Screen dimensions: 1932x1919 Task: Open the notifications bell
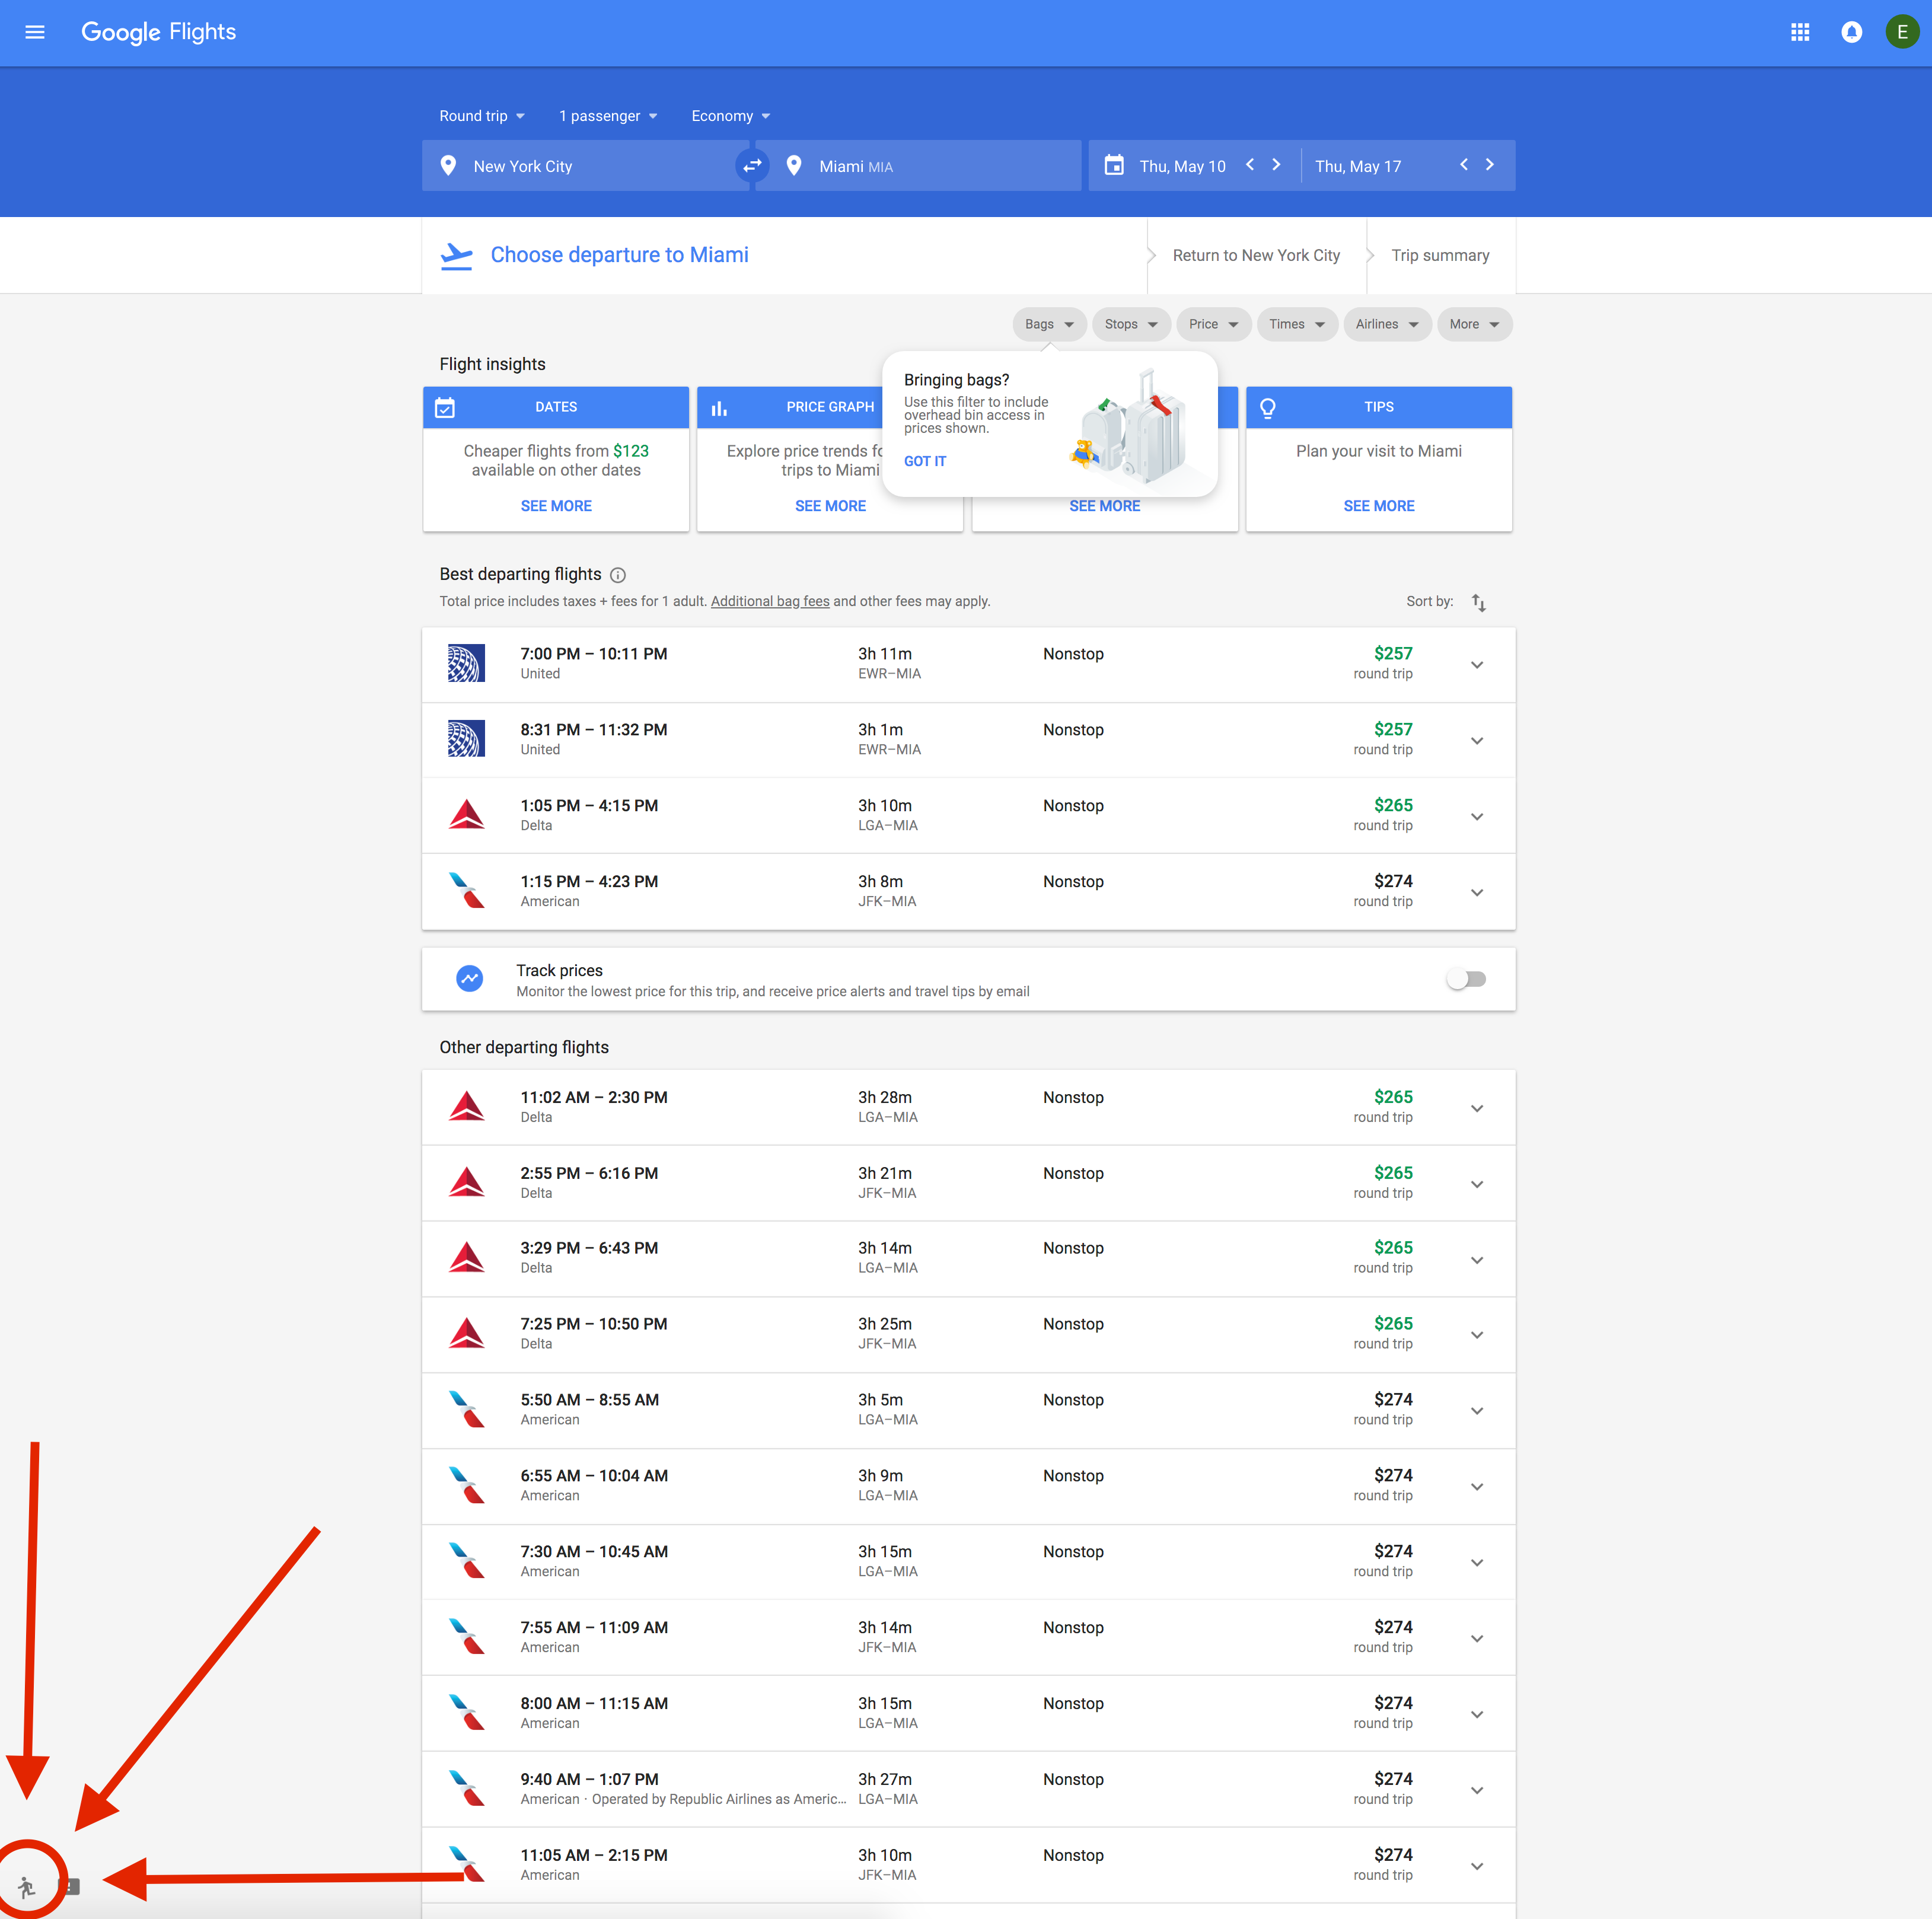click(1851, 32)
